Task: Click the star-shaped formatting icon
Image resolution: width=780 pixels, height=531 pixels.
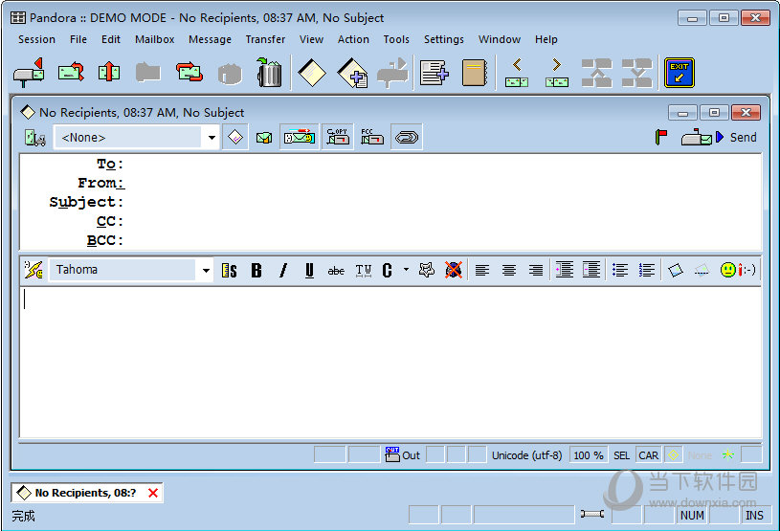Action: tap(427, 270)
